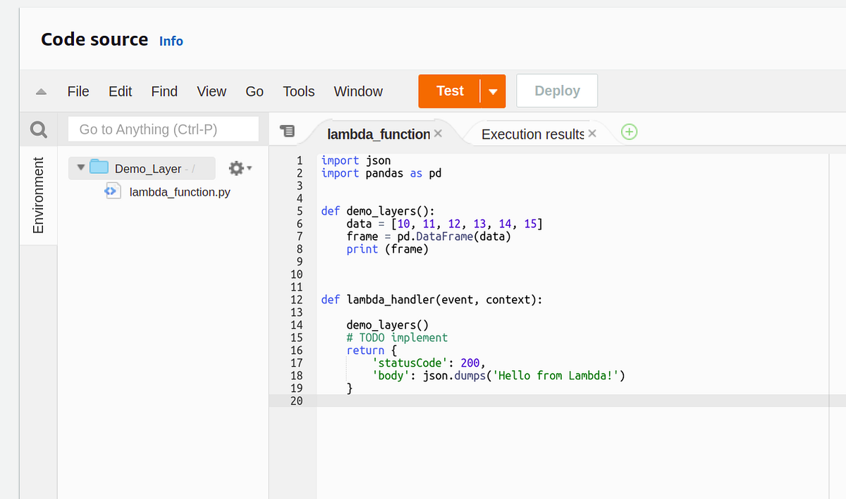846x499 pixels.
Task: Click the Demo_Layer folder icon
Action: click(98, 168)
